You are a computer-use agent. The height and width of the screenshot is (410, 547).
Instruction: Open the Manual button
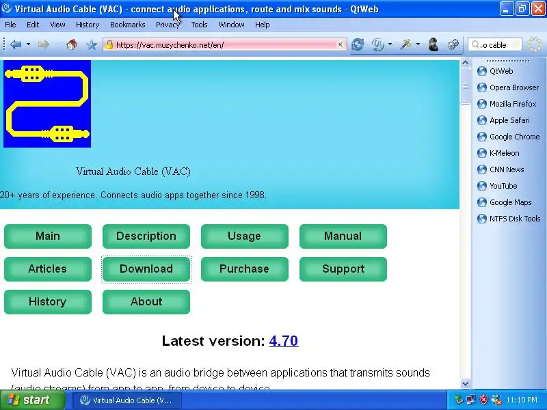click(x=343, y=236)
